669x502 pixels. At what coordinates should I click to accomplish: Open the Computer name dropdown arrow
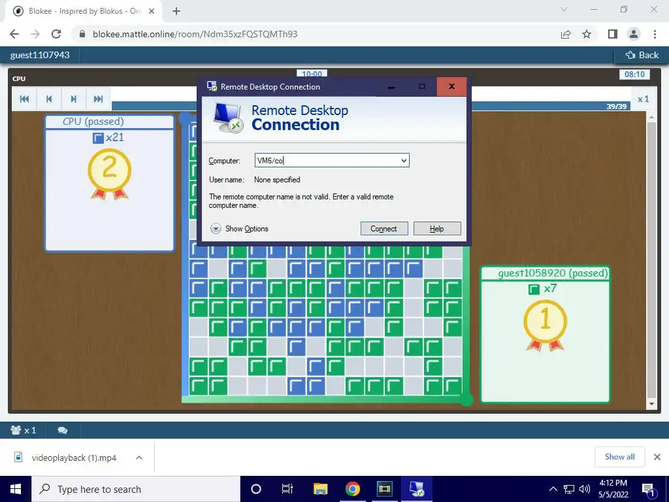404,161
